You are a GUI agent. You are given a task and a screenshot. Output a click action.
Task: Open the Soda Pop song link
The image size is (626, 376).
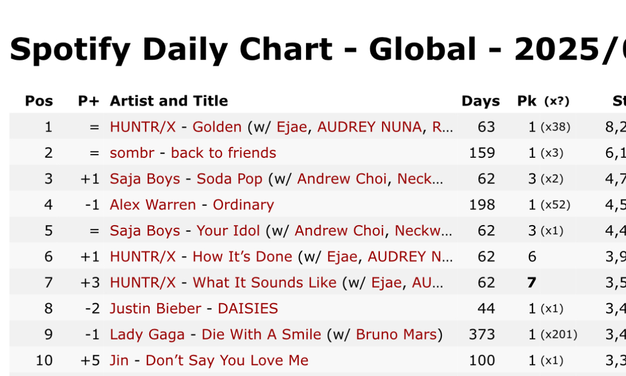coord(229,179)
